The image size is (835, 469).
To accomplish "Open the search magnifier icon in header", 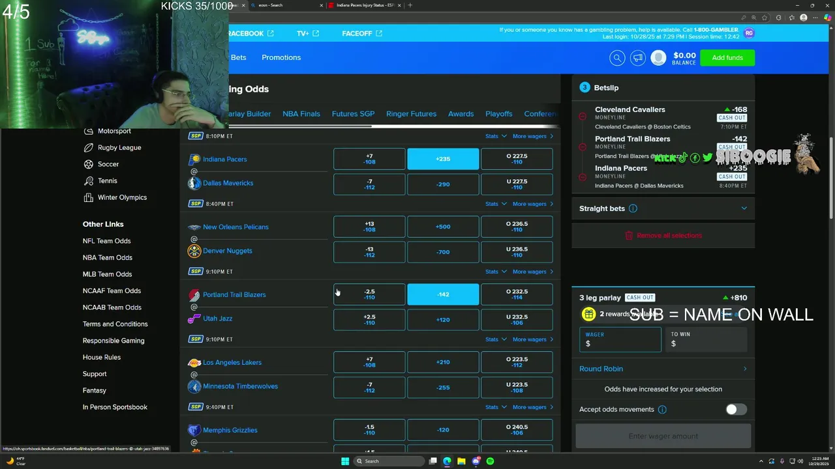I will (617, 58).
